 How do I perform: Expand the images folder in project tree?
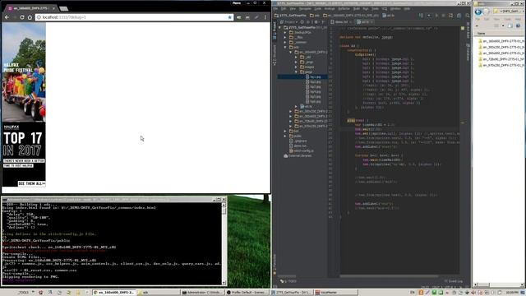[x=296, y=67]
